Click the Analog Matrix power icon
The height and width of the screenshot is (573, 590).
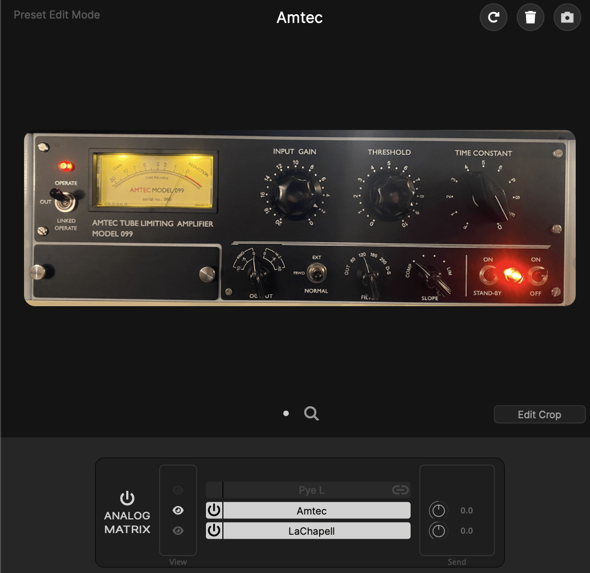click(x=127, y=498)
